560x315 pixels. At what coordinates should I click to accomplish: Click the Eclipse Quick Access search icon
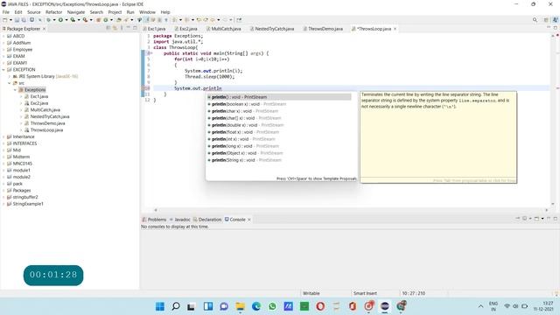click(535, 20)
